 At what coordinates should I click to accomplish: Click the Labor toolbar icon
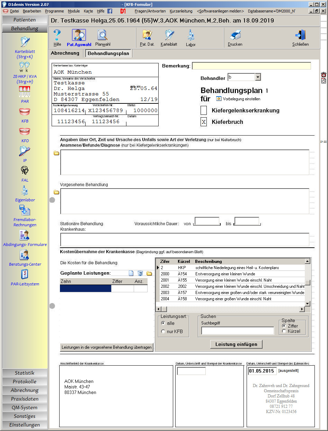point(191,35)
